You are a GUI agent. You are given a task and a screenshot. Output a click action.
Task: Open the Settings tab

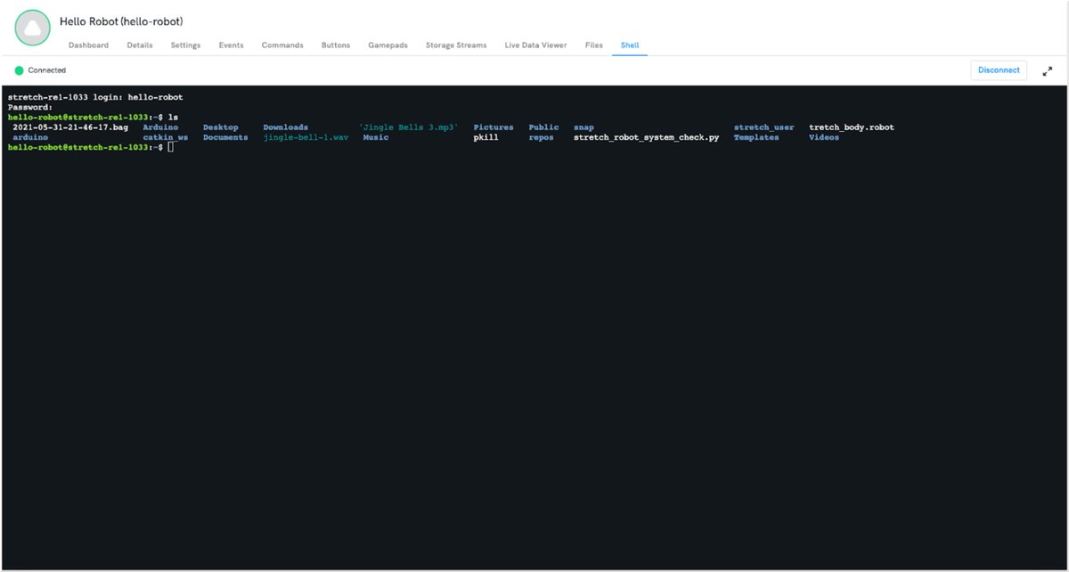tap(185, 45)
